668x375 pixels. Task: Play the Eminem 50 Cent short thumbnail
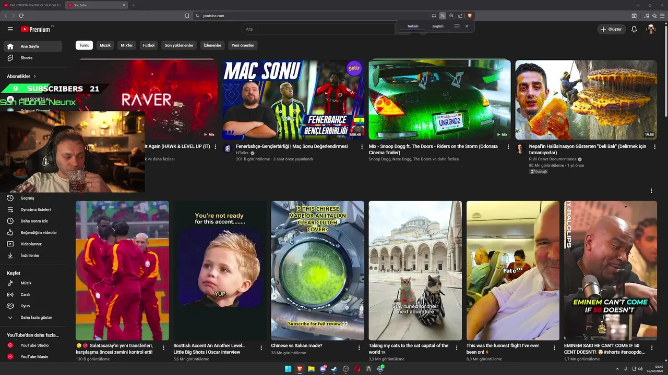[x=611, y=271]
